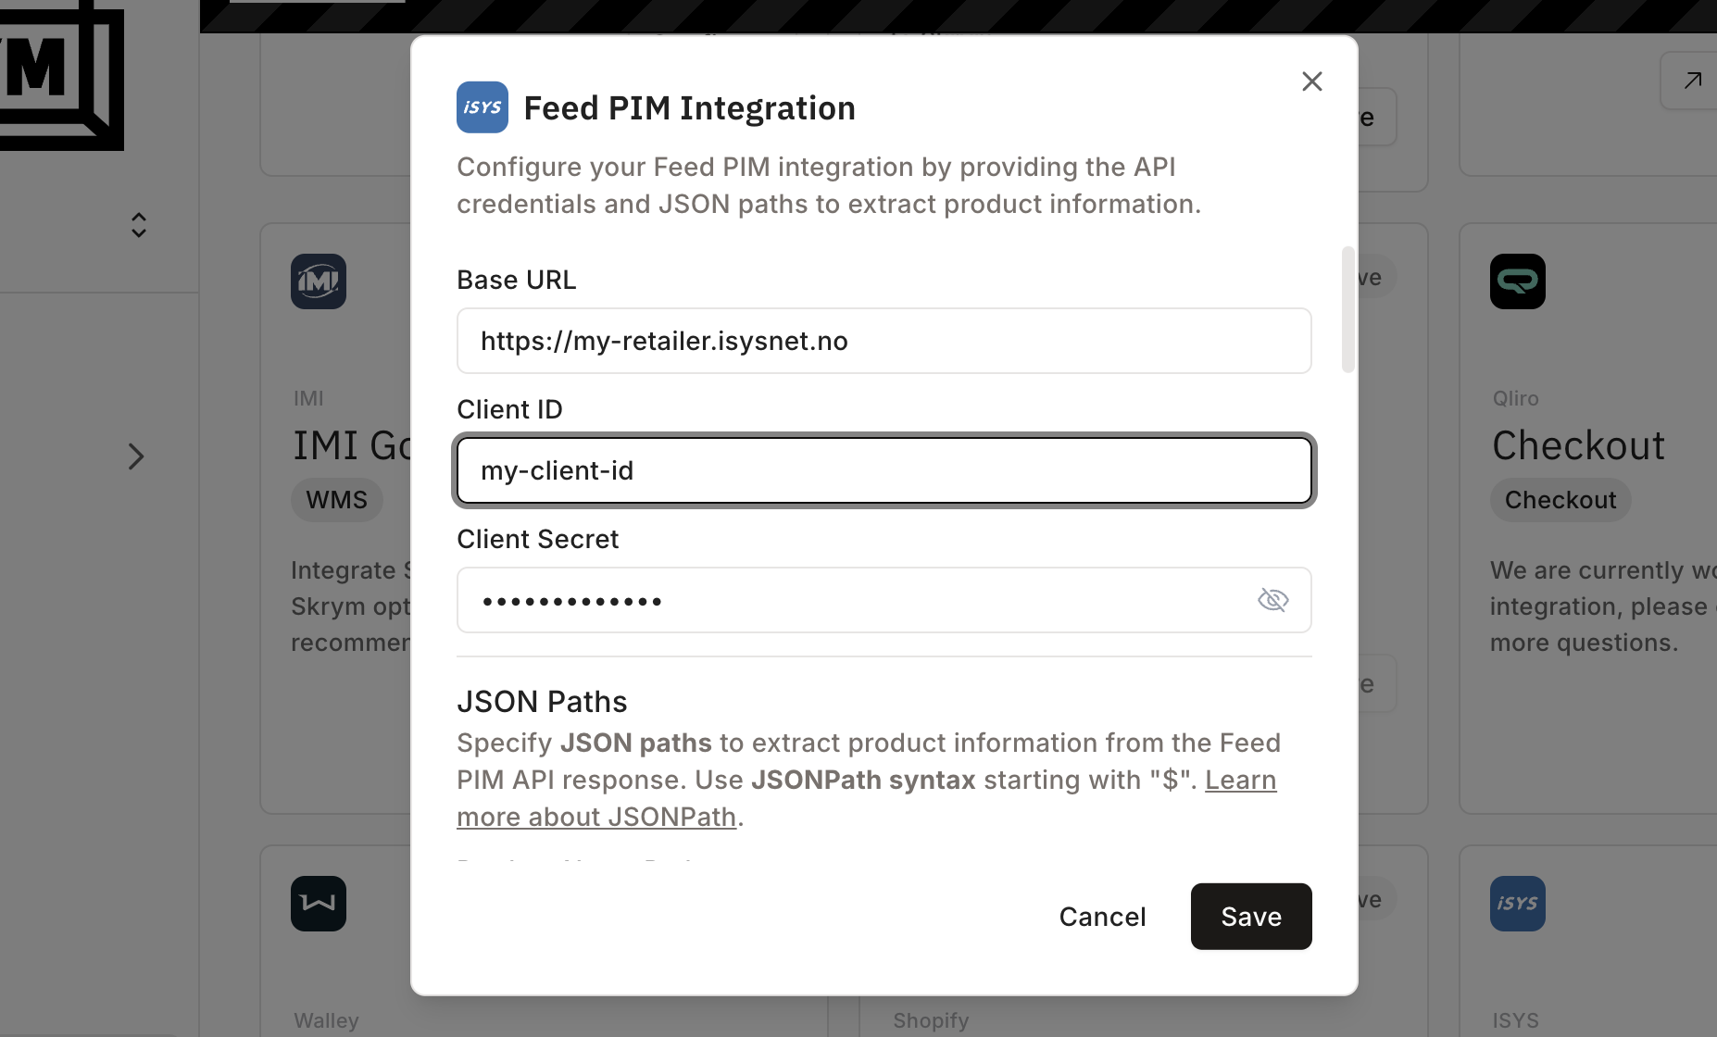Image resolution: width=1717 pixels, height=1037 pixels.
Task: Toggle Client Secret visibility eye icon
Action: coord(1272,600)
